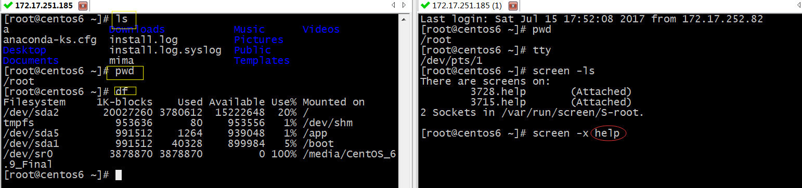The height and width of the screenshot is (188, 802).
Task: Click the /dev/pts/1 tty output
Action: [x=451, y=61]
